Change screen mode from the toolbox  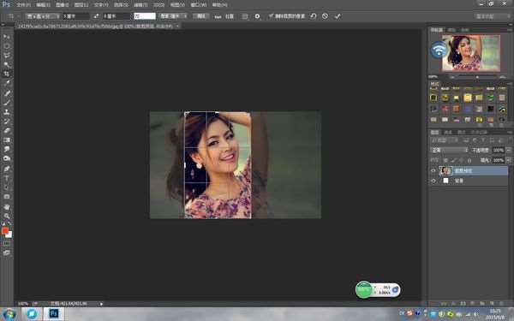point(7,253)
